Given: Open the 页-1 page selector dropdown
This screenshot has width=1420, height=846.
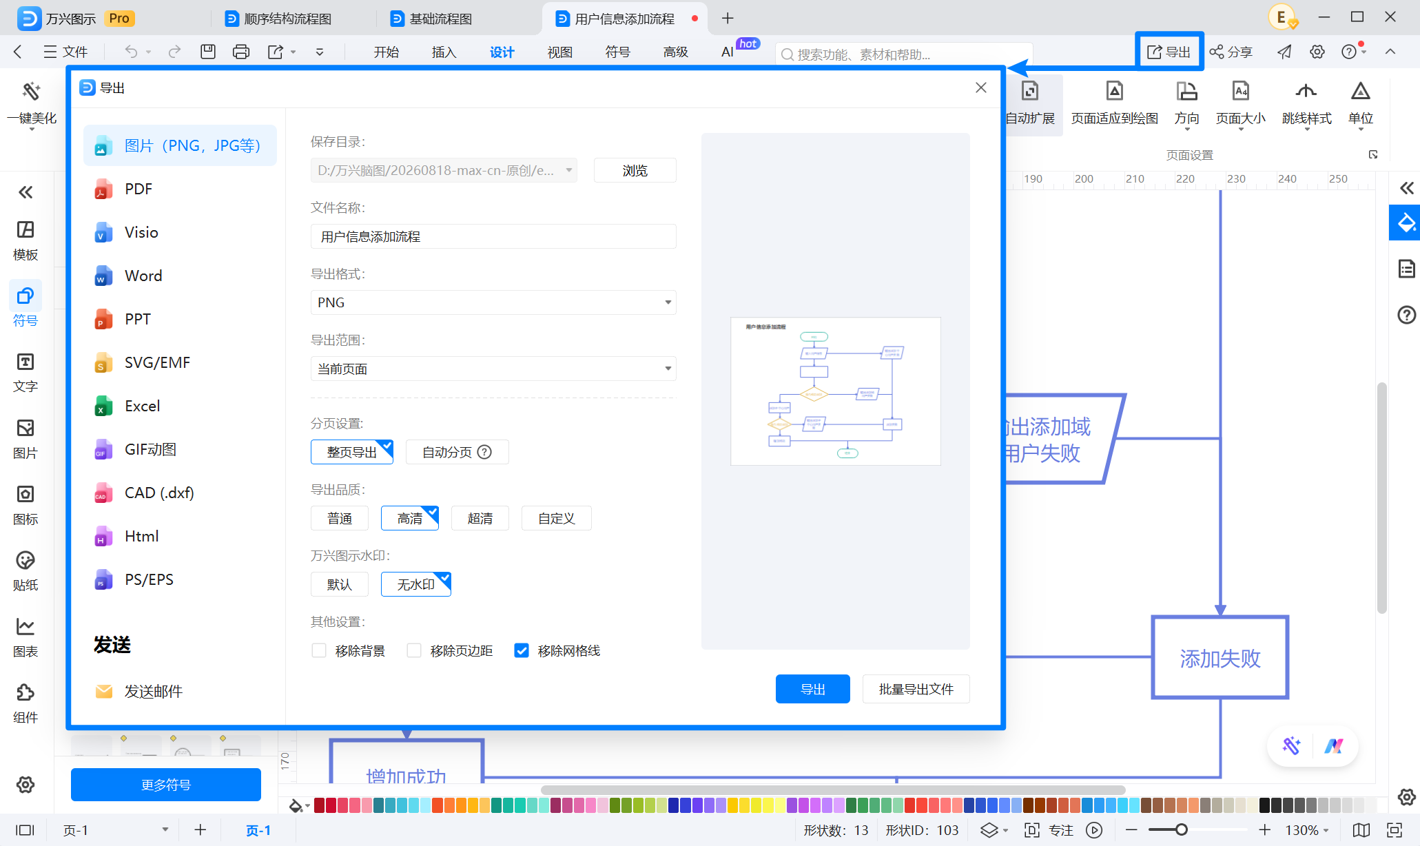Looking at the screenshot, I should pos(115,830).
